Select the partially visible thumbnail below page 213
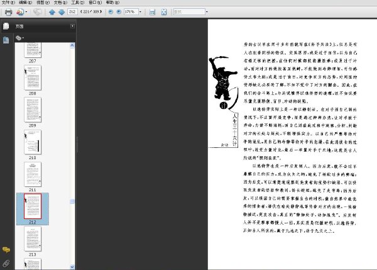 33,264
